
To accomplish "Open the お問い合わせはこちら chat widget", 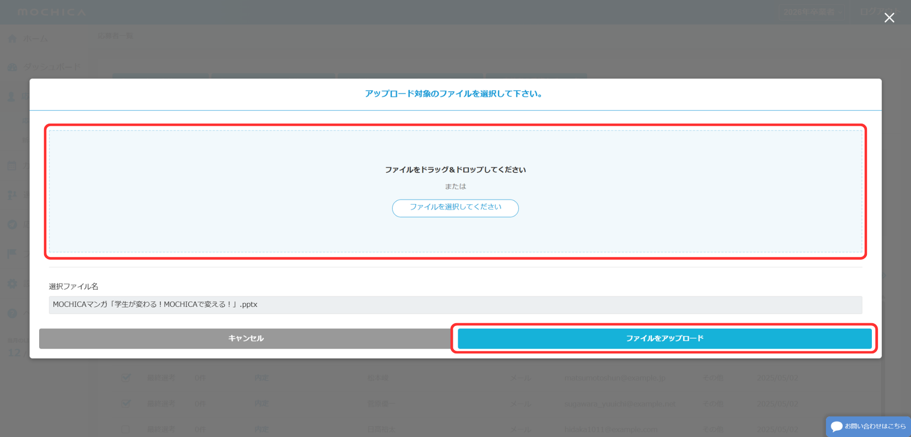I will tap(868, 426).
